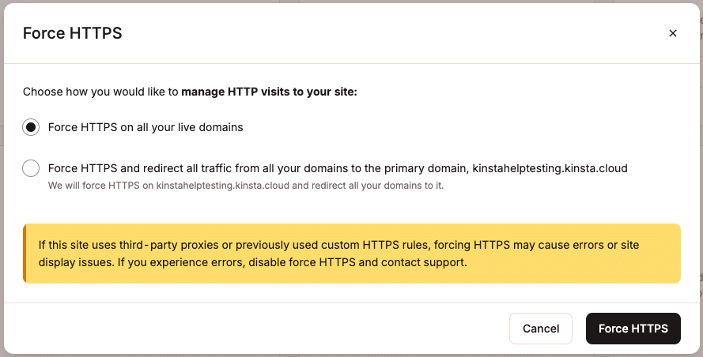Click the orange left edge of the warning
703x357 pixels.
click(x=25, y=253)
